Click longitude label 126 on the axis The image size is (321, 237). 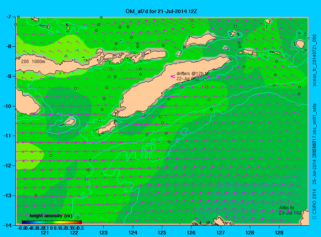[x=191, y=233]
